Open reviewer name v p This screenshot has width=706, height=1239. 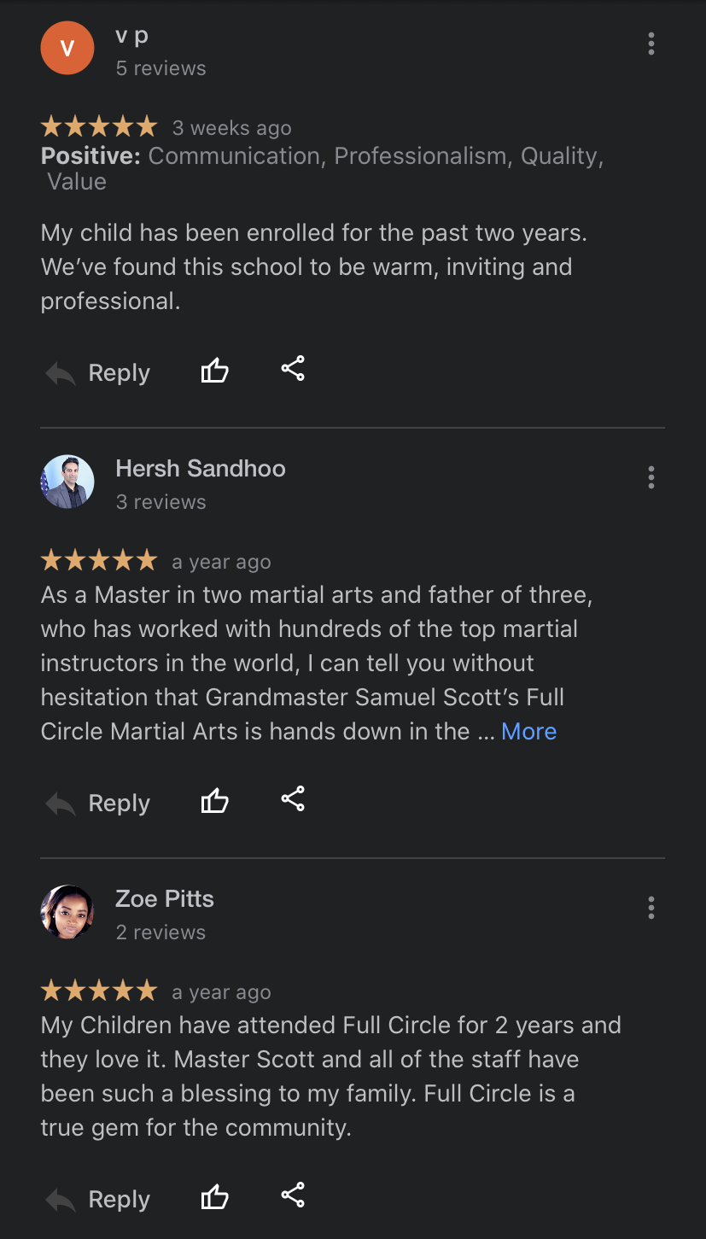(132, 36)
